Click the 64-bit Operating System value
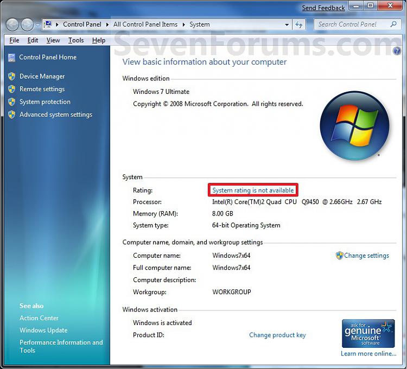Image resolution: width=407 pixels, height=369 pixels. coord(246,225)
